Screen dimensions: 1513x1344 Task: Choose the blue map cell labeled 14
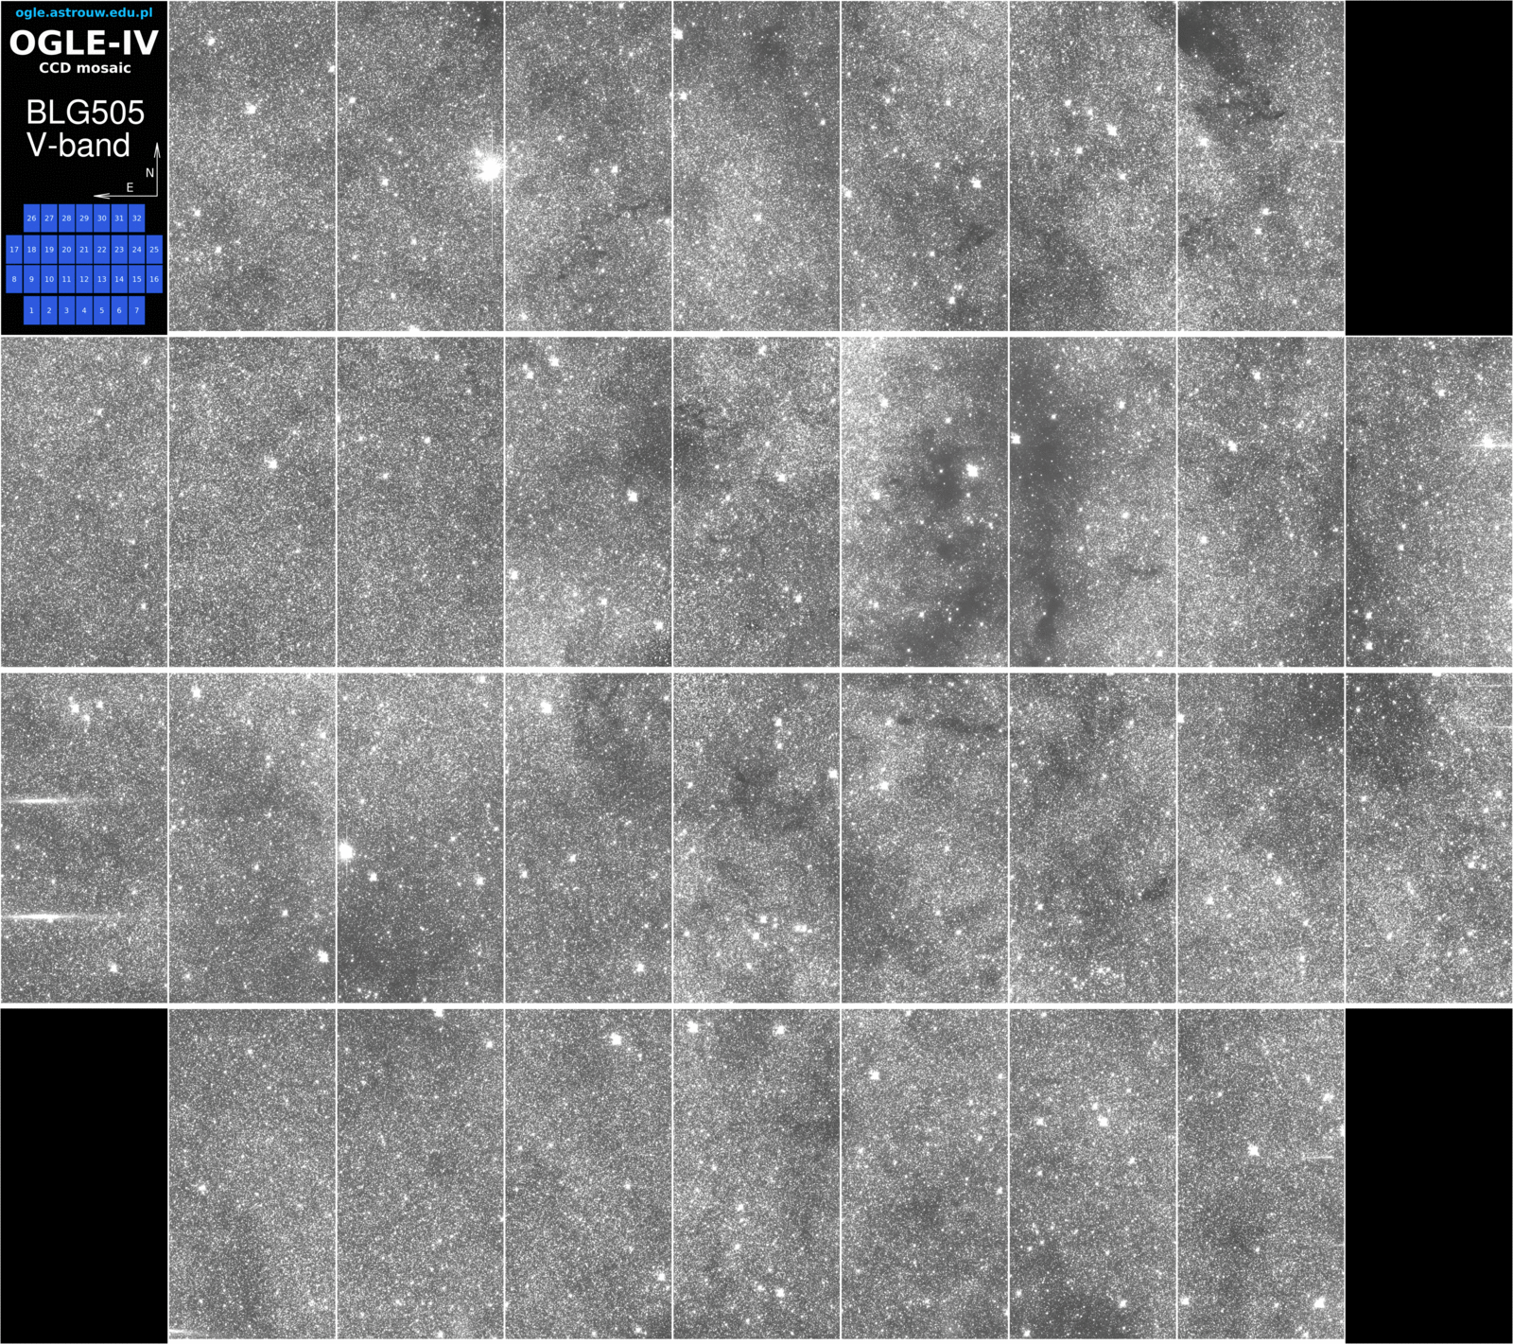coord(119,279)
